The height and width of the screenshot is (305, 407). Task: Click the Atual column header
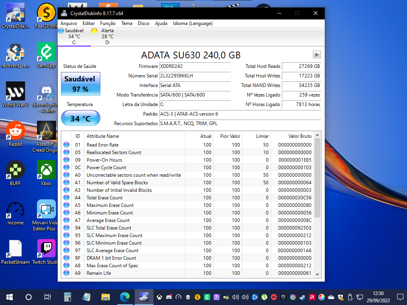(200, 136)
